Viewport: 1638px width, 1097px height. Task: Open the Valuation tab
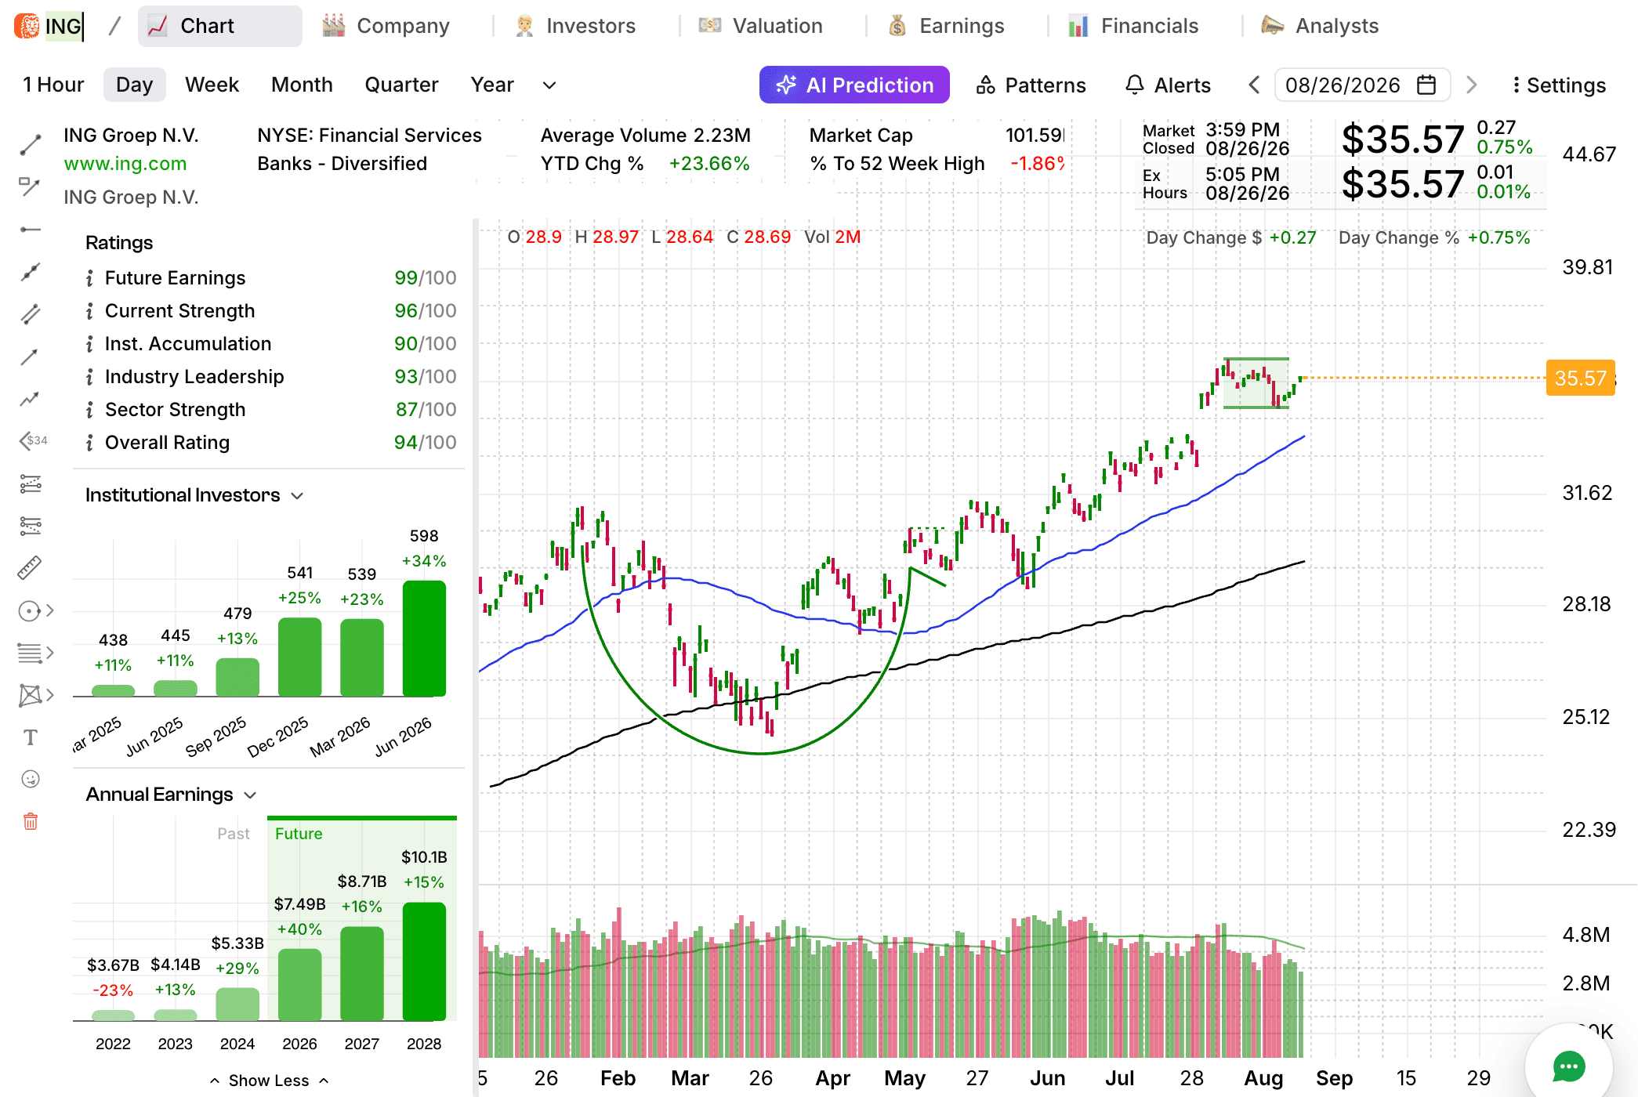pos(761,26)
